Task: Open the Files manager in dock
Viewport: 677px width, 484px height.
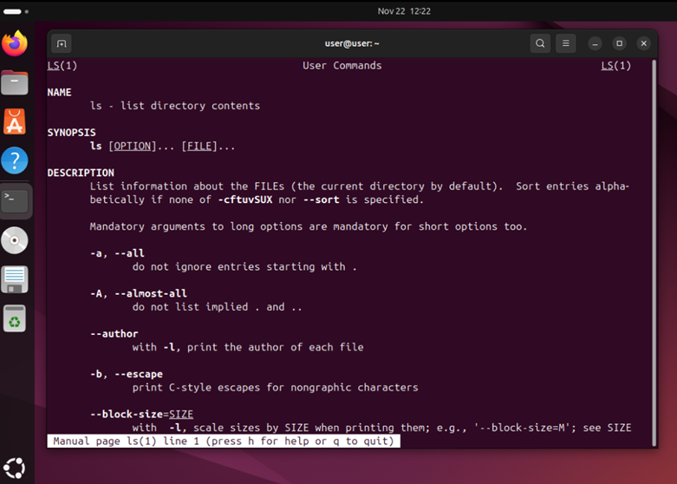Action: pyautogui.click(x=15, y=82)
